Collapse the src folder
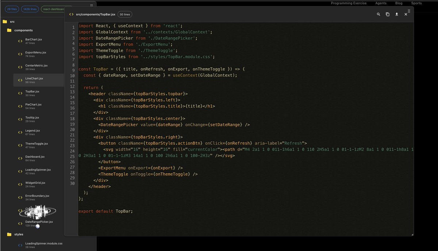 click(x=13, y=21)
